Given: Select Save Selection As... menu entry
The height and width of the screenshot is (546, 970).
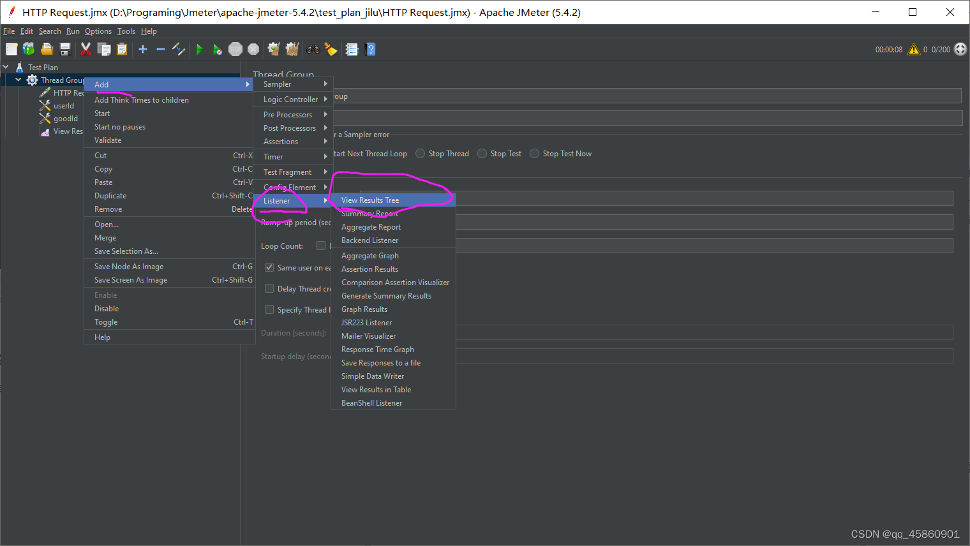Looking at the screenshot, I should [x=169, y=251].
